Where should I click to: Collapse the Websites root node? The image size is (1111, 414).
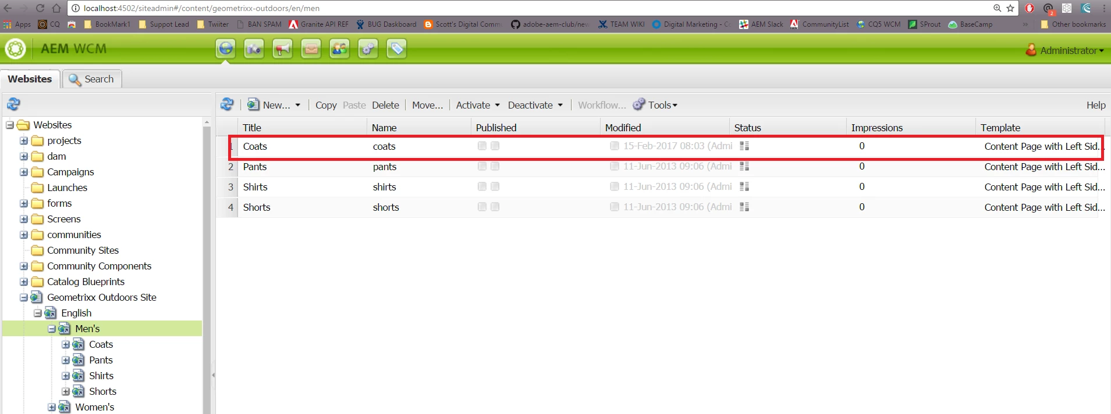click(10, 125)
